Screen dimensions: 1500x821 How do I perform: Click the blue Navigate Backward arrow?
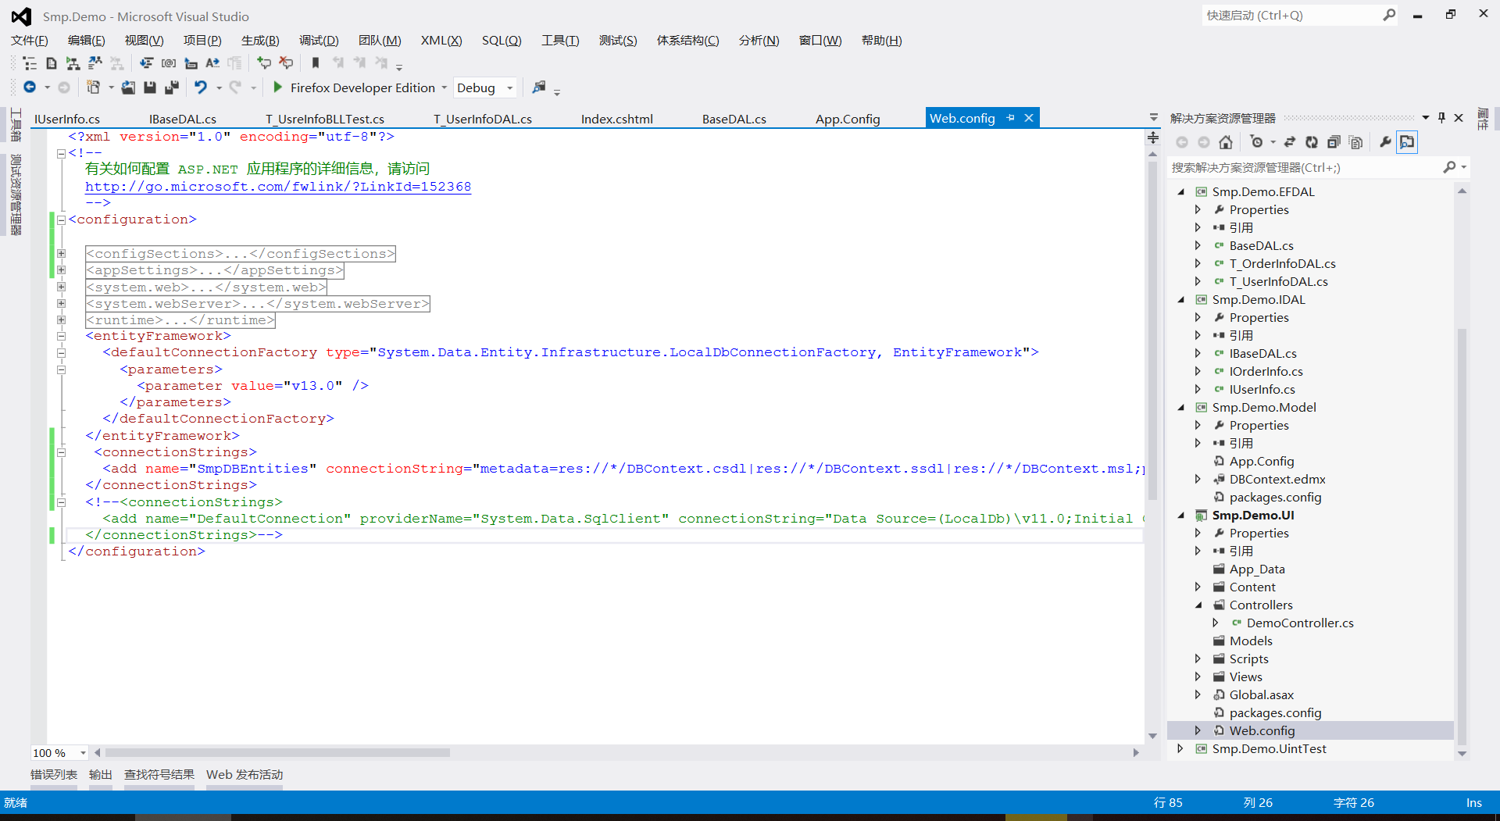30,87
